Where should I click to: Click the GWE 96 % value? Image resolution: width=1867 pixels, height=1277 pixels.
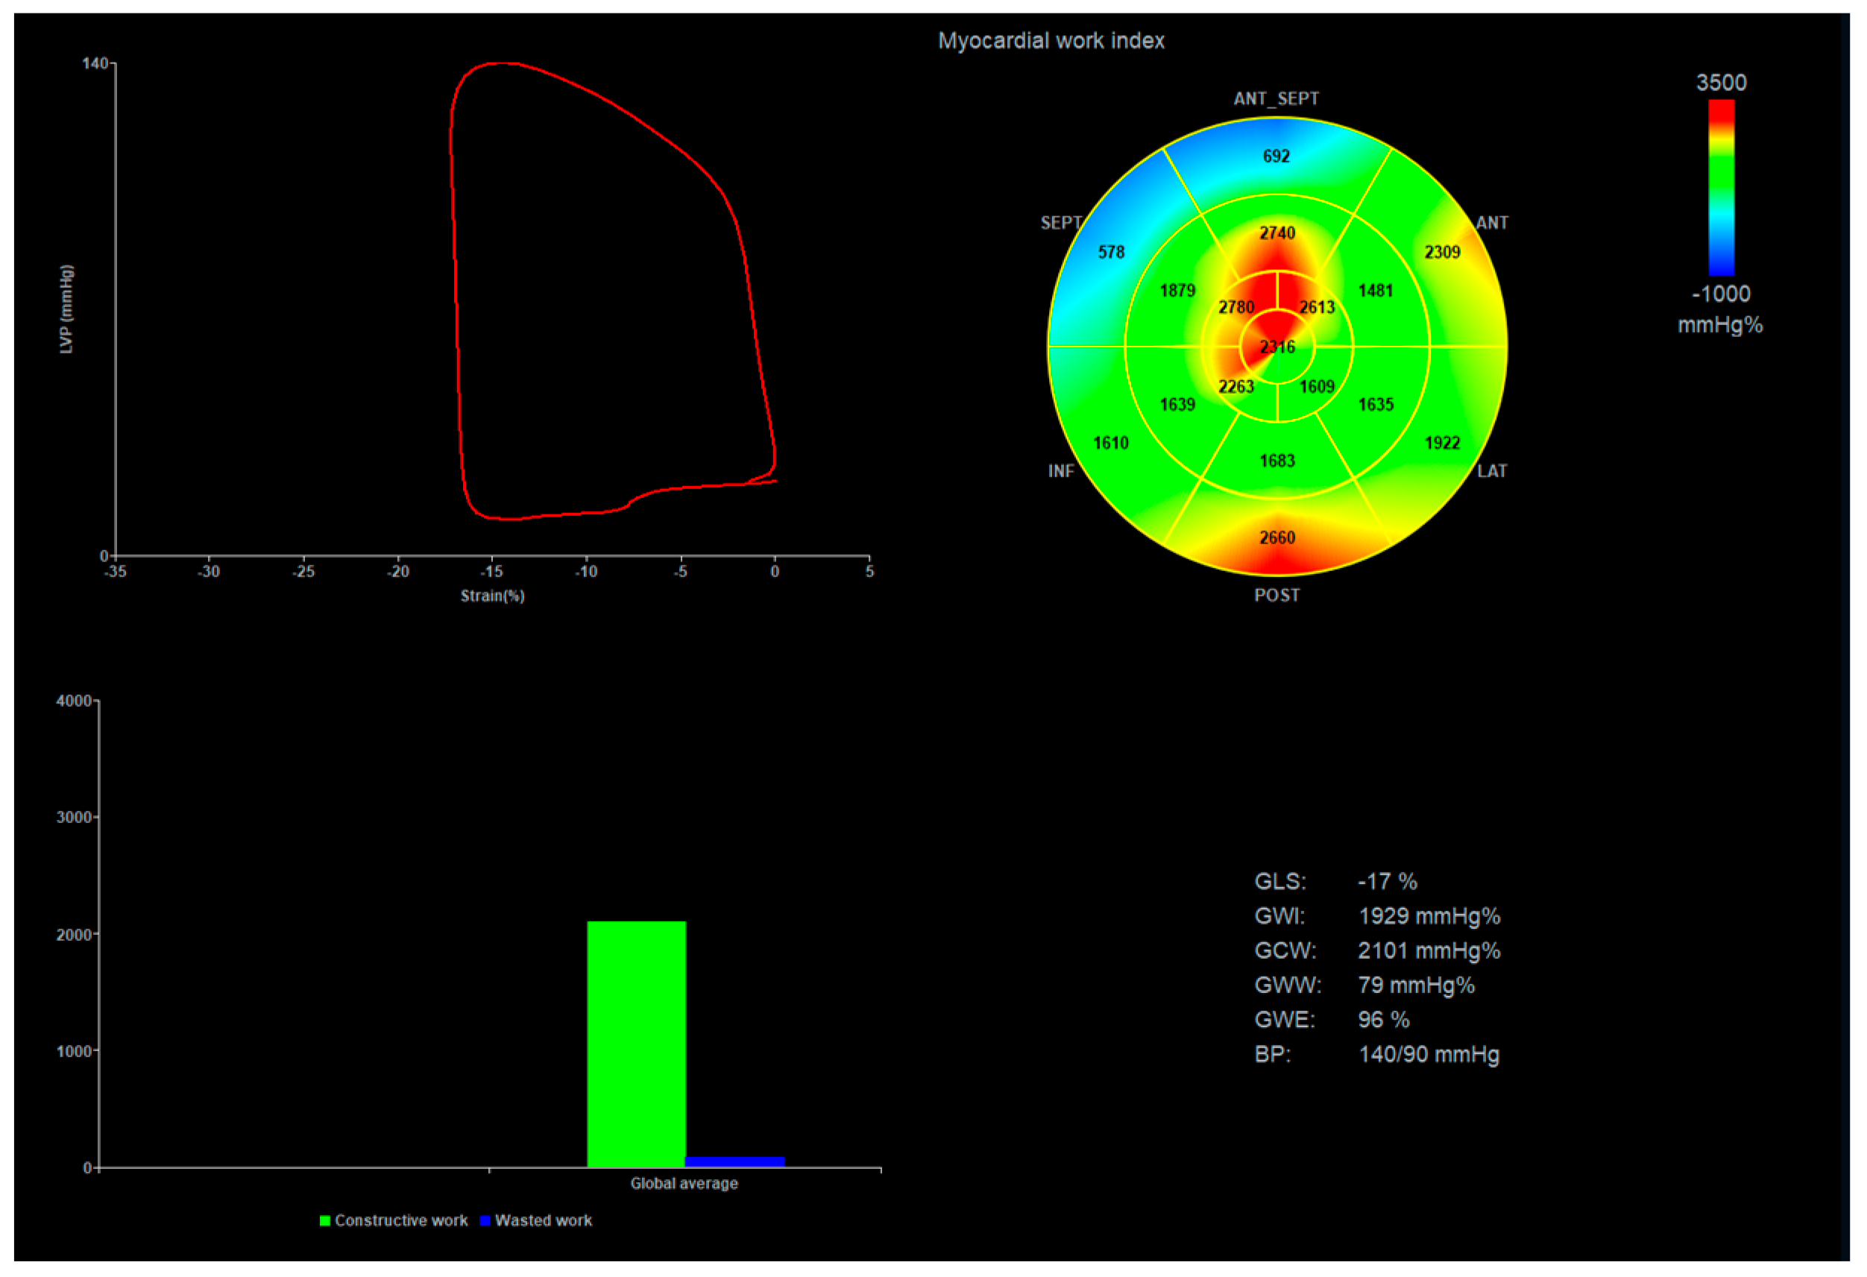tap(1383, 1020)
